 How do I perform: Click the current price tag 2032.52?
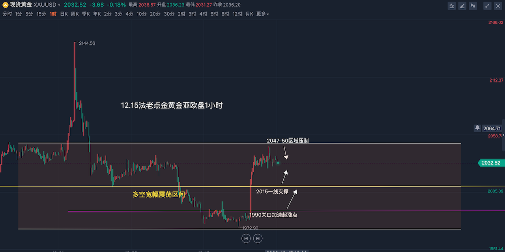pos(490,163)
